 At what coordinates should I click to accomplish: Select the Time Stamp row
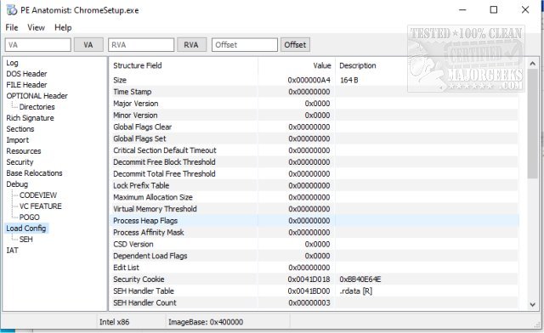pos(314,92)
